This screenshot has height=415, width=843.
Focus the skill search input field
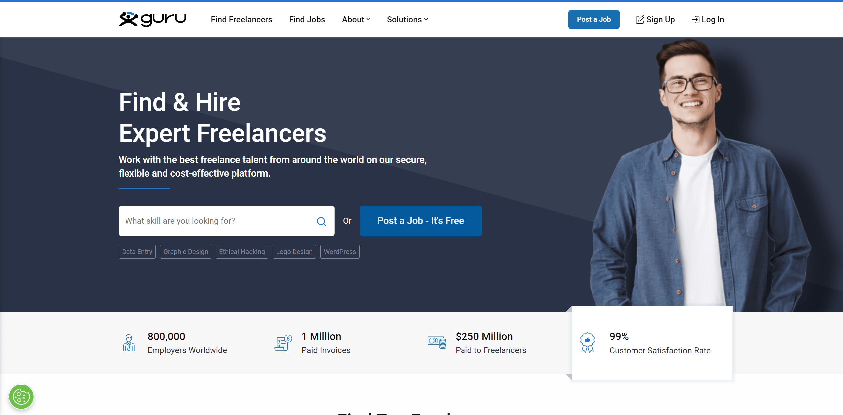coord(216,221)
